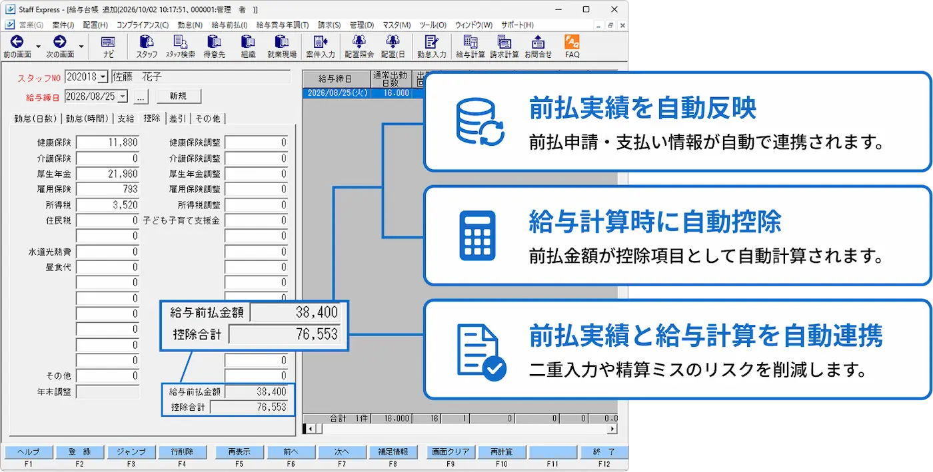Open the ナビ navigation icon
Screen dimensions: 933x472
(x=109, y=42)
